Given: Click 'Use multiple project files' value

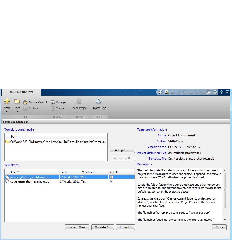Looking at the screenshot, I should coord(184,153).
